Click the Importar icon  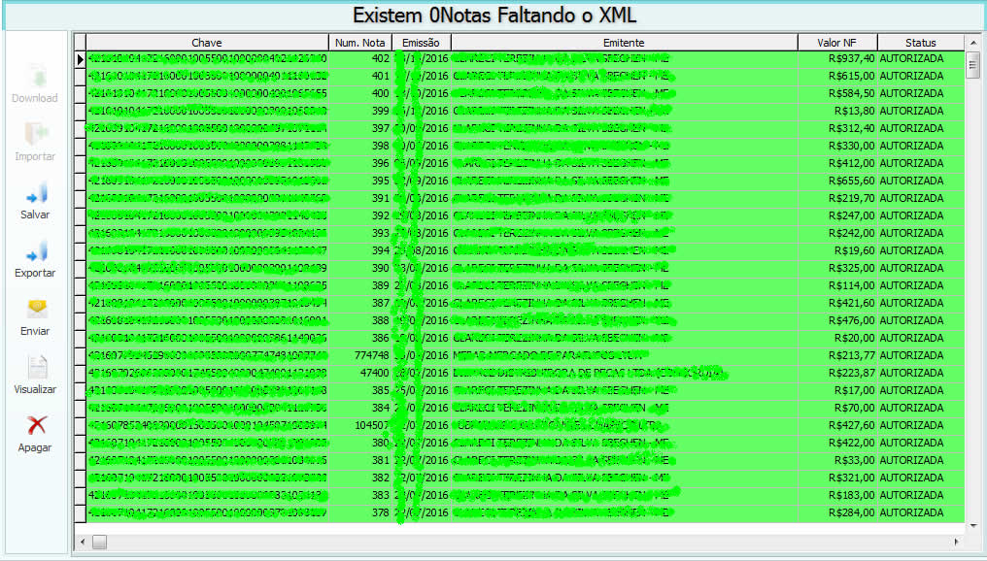[36, 135]
